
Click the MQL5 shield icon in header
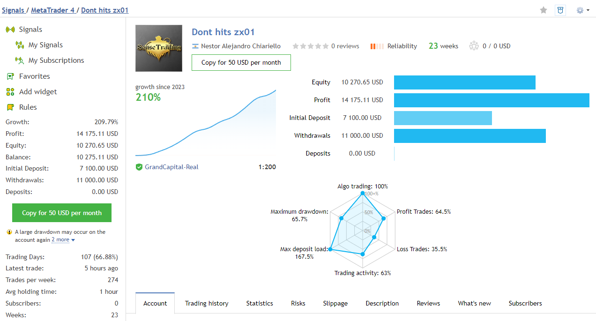click(560, 10)
